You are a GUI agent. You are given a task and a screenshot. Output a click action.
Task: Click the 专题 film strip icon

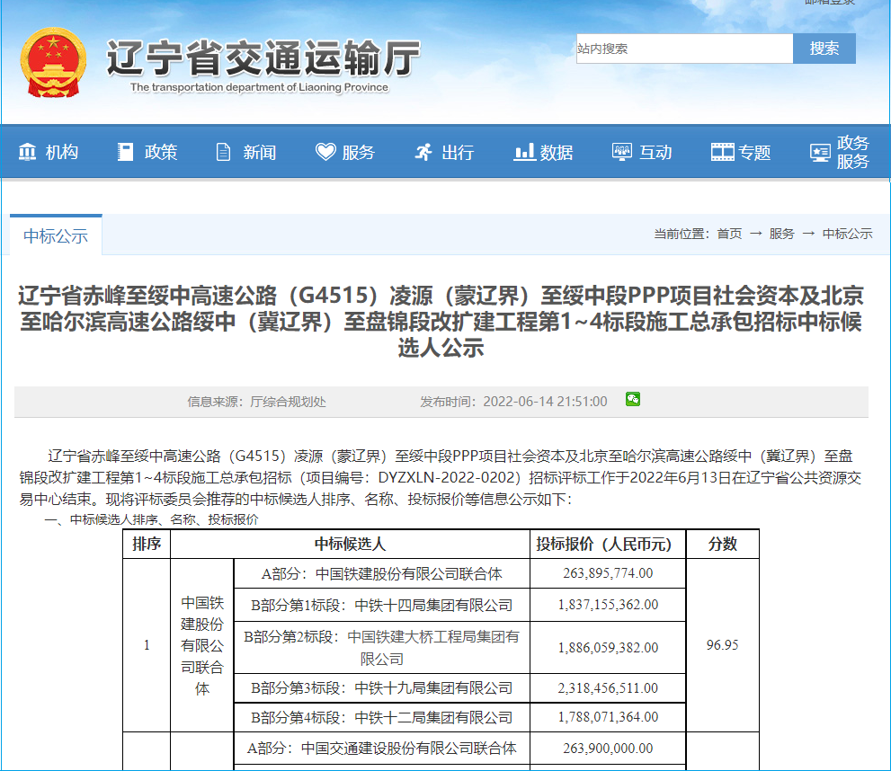(722, 152)
